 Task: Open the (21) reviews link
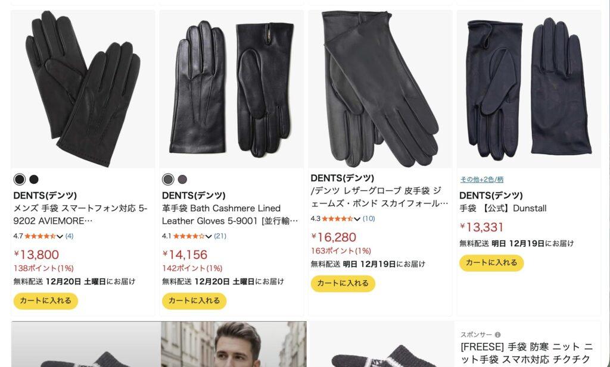(x=220, y=236)
